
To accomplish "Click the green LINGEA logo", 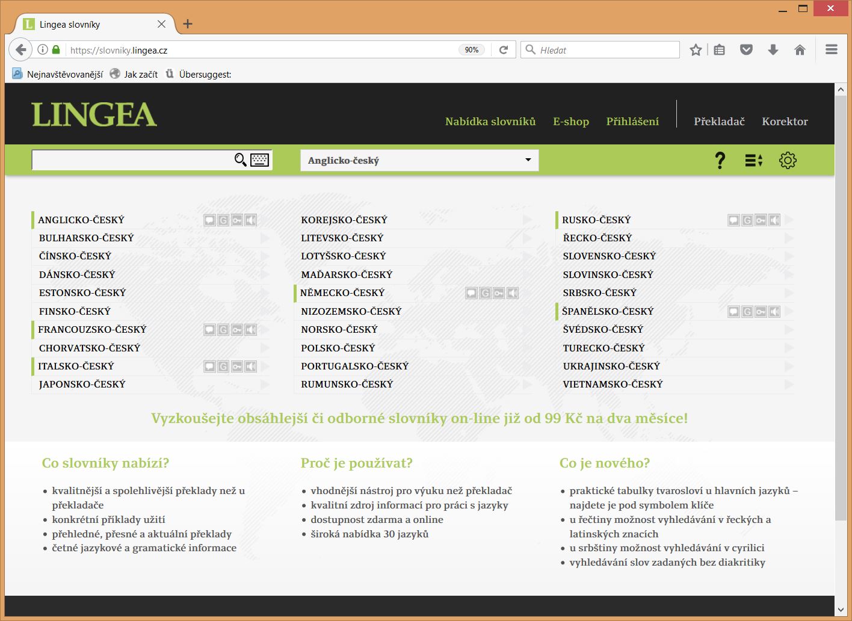I will pos(94,114).
